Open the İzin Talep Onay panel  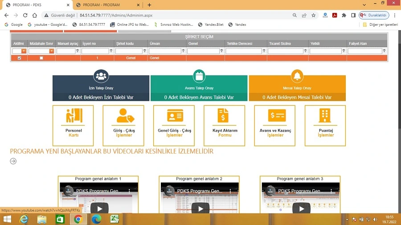pyautogui.click(x=101, y=88)
